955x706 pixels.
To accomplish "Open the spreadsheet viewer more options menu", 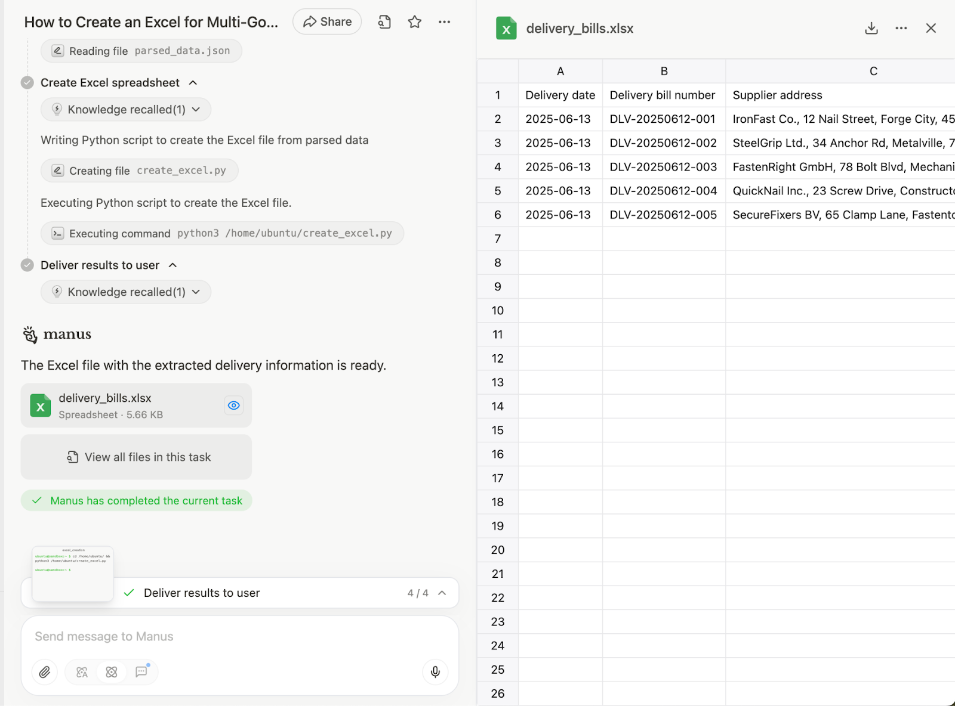I will (901, 28).
